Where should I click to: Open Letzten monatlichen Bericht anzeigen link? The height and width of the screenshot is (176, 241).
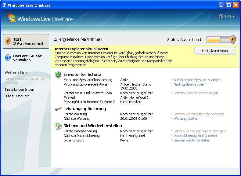point(25,81)
